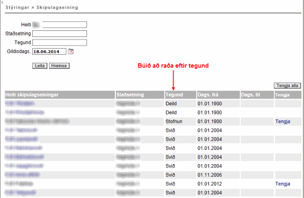Click Tengja link in the 01.01.2012 row

click(x=283, y=184)
